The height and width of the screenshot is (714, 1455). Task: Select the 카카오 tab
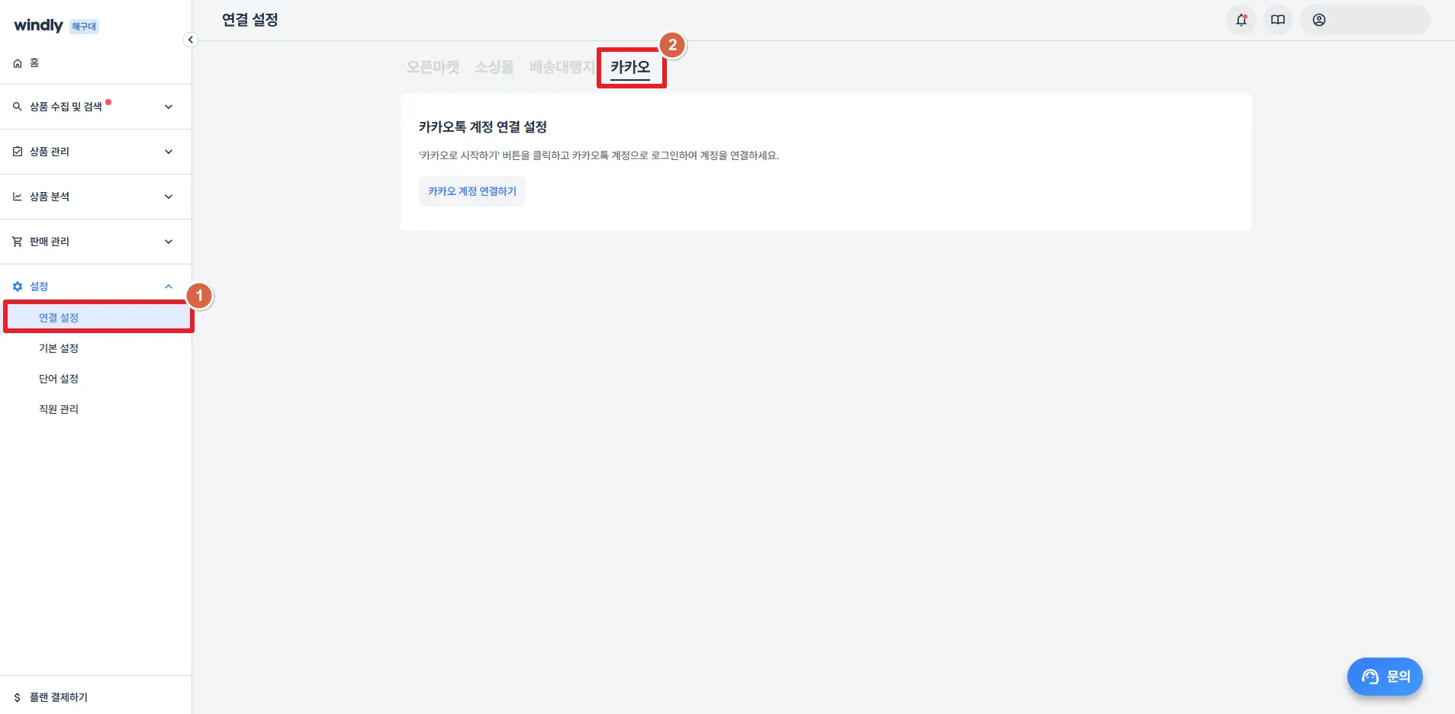(630, 67)
